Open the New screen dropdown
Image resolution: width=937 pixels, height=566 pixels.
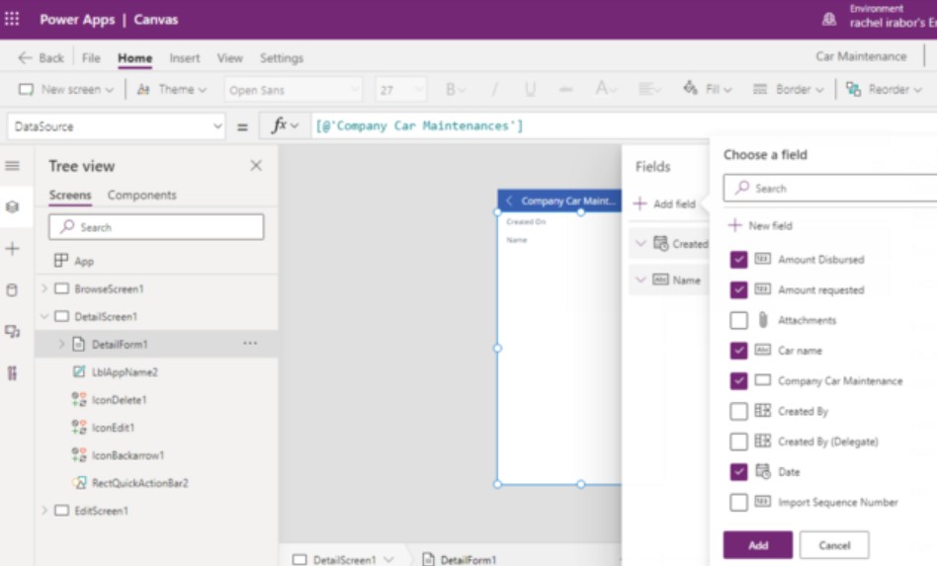click(x=66, y=90)
